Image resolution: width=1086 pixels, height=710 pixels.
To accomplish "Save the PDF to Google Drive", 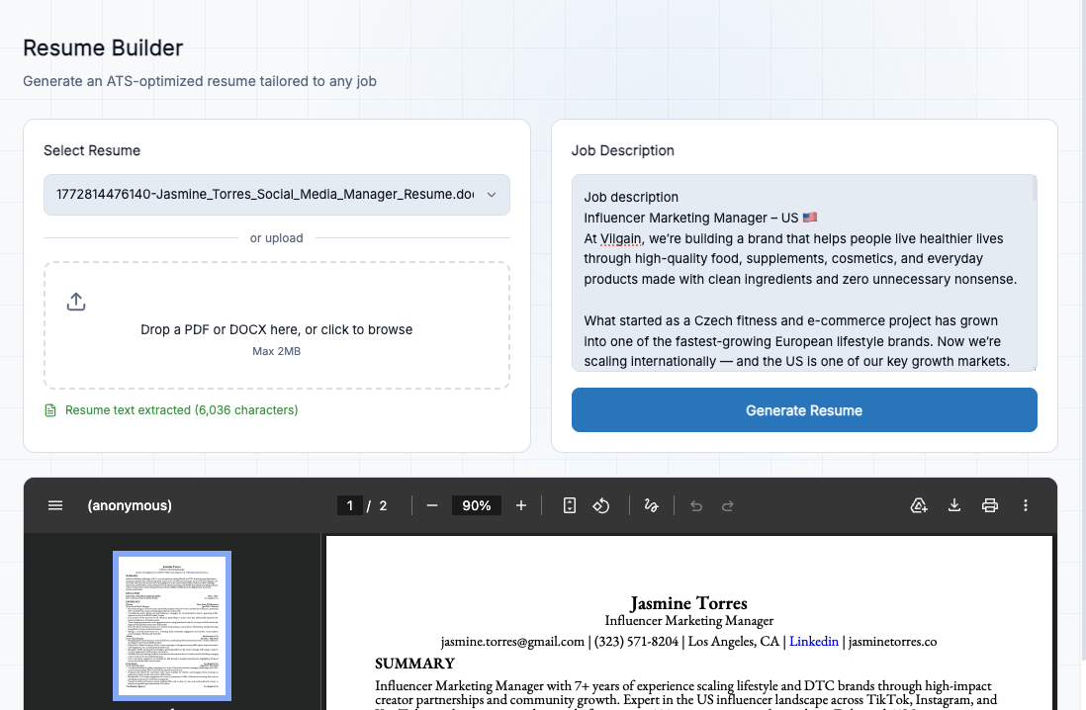I will coord(918,505).
